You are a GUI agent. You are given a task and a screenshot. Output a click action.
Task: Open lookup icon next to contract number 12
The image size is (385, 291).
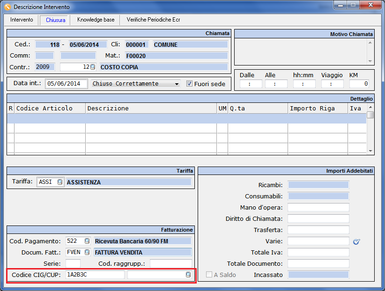pos(93,67)
